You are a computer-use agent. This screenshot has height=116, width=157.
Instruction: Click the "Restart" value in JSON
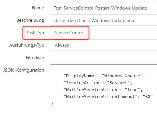pos(118,83)
